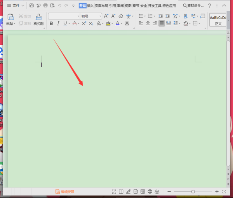This screenshot has width=233, height=198.
Task: Click the zoom slider handle
Action: coord(193,192)
